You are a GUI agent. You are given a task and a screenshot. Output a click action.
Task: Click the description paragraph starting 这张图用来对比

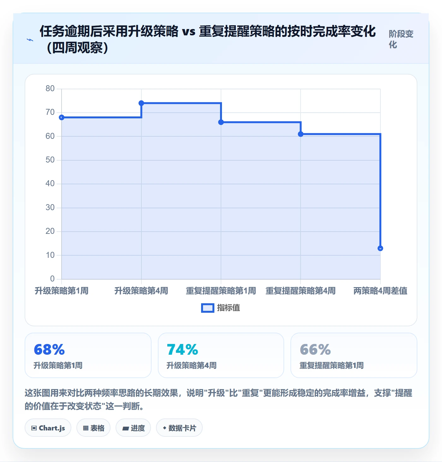coord(218,400)
